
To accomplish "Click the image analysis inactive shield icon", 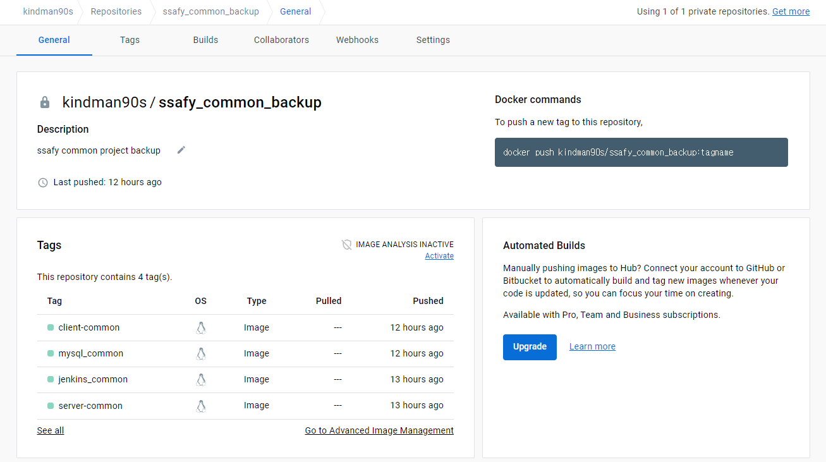I will click(346, 245).
